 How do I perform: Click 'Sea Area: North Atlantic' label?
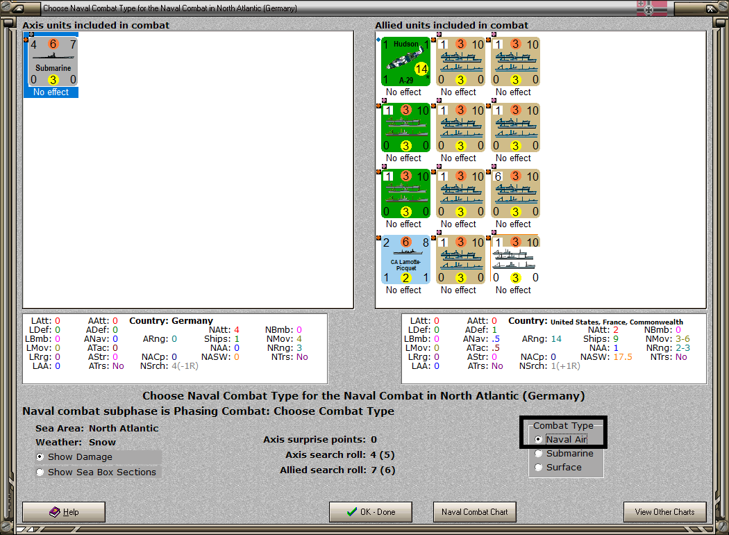pos(97,428)
